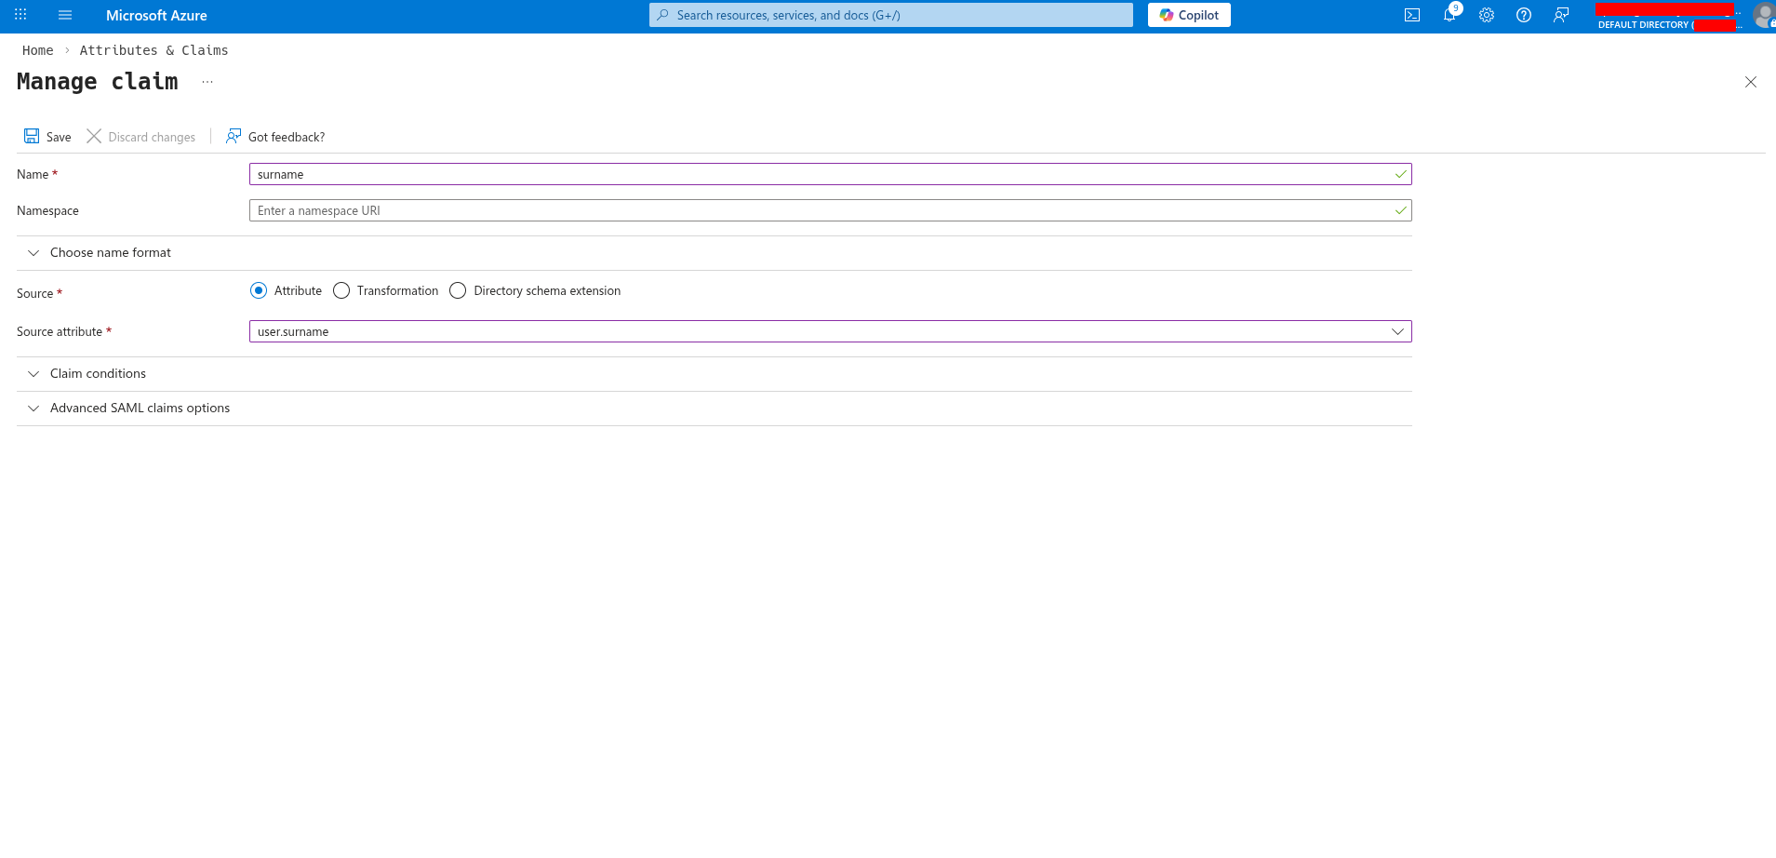Open the portal settings gear
This screenshot has width=1776, height=858.
click(x=1486, y=15)
